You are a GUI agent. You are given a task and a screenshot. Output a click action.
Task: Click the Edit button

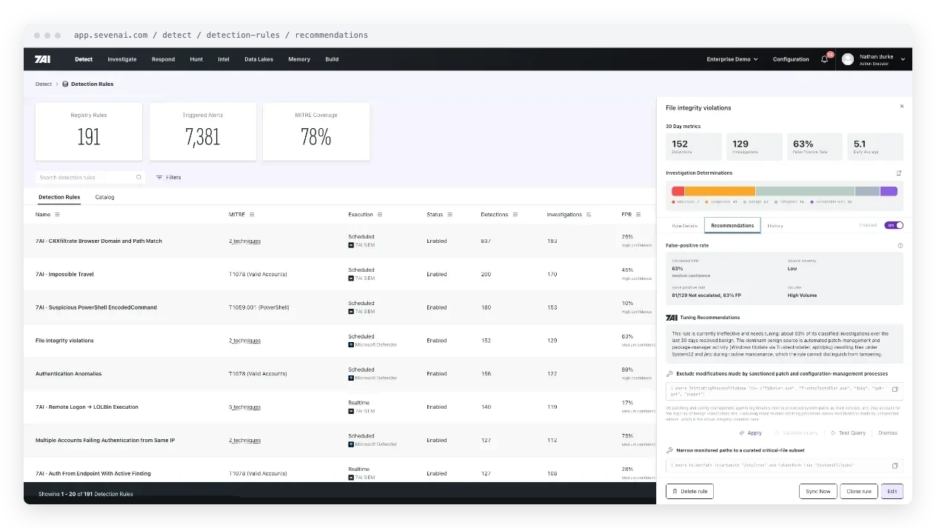click(892, 491)
